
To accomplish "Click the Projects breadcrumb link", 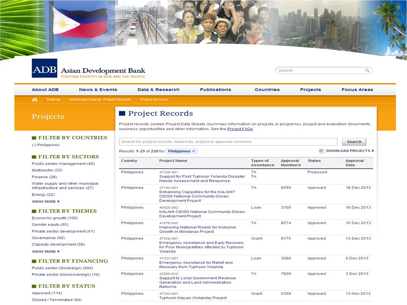I will pyautogui.click(x=53, y=100).
